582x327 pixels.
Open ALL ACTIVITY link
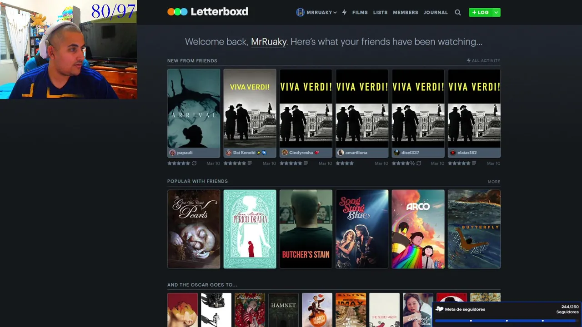tap(483, 60)
